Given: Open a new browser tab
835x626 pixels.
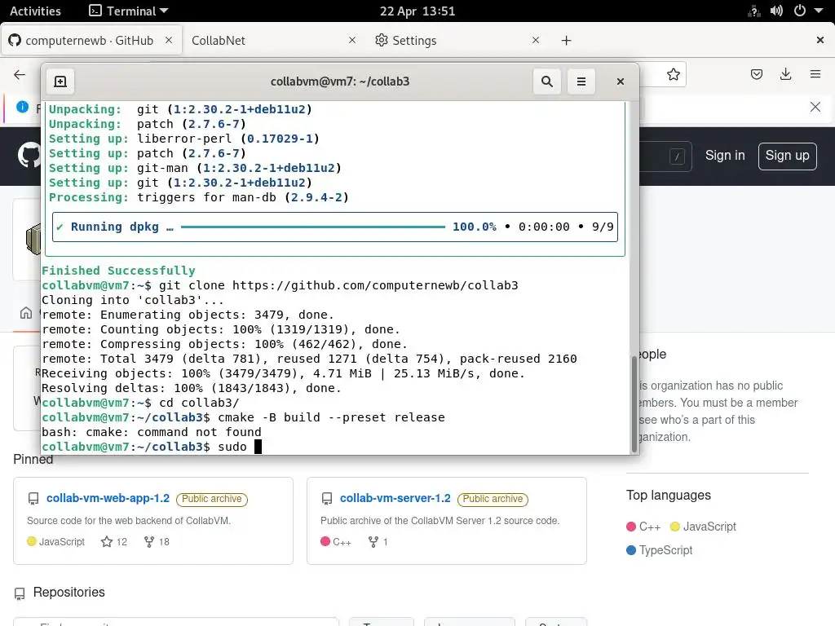Looking at the screenshot, I should [x=566, y=41].
